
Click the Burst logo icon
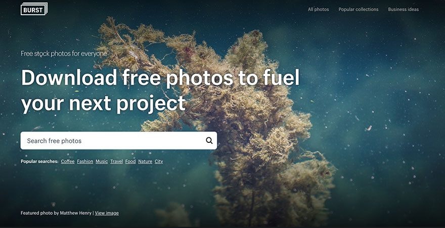click(x=34, y=9)
